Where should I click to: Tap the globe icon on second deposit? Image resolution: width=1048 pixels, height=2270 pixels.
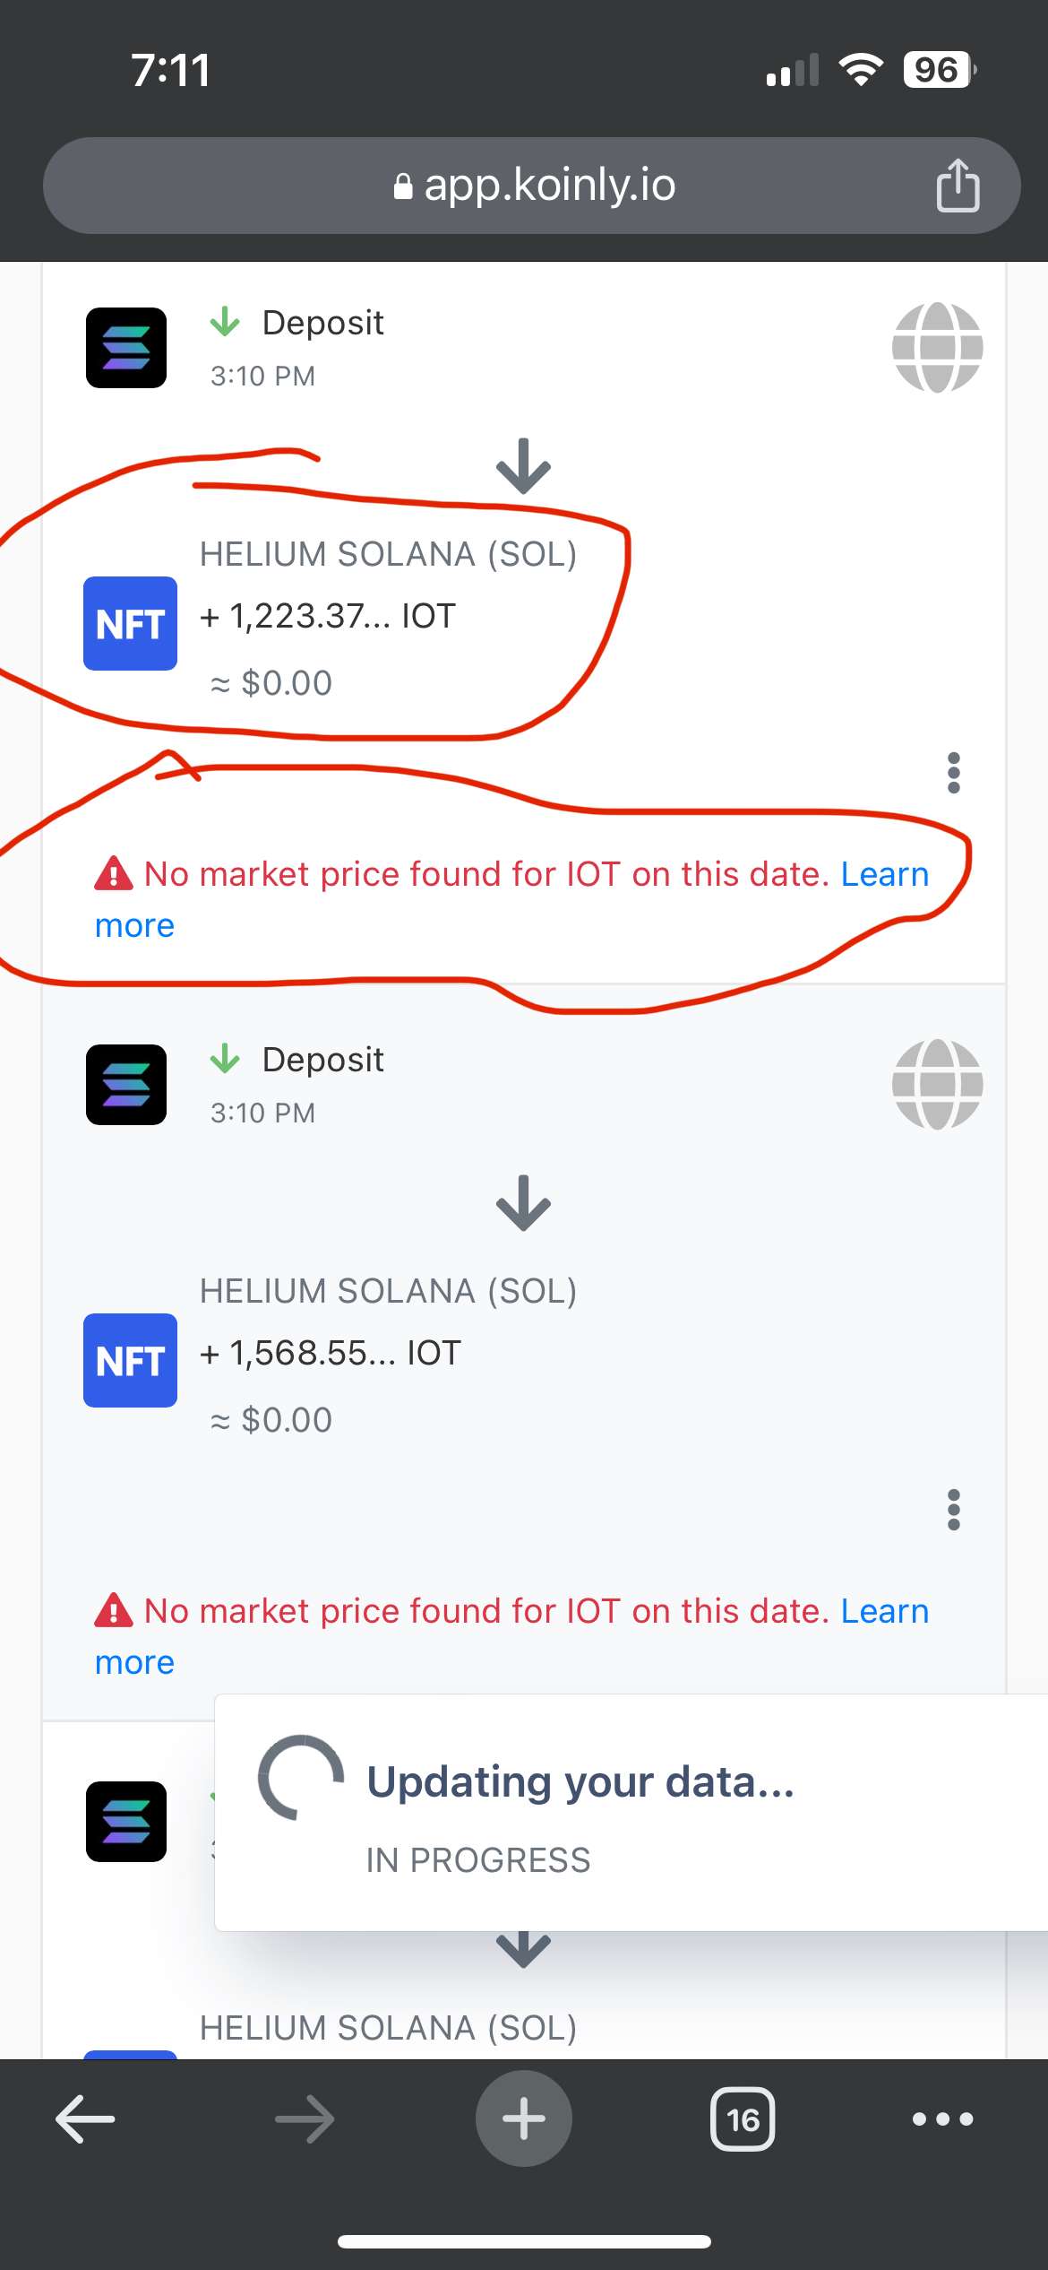[x=937, y=1085]
